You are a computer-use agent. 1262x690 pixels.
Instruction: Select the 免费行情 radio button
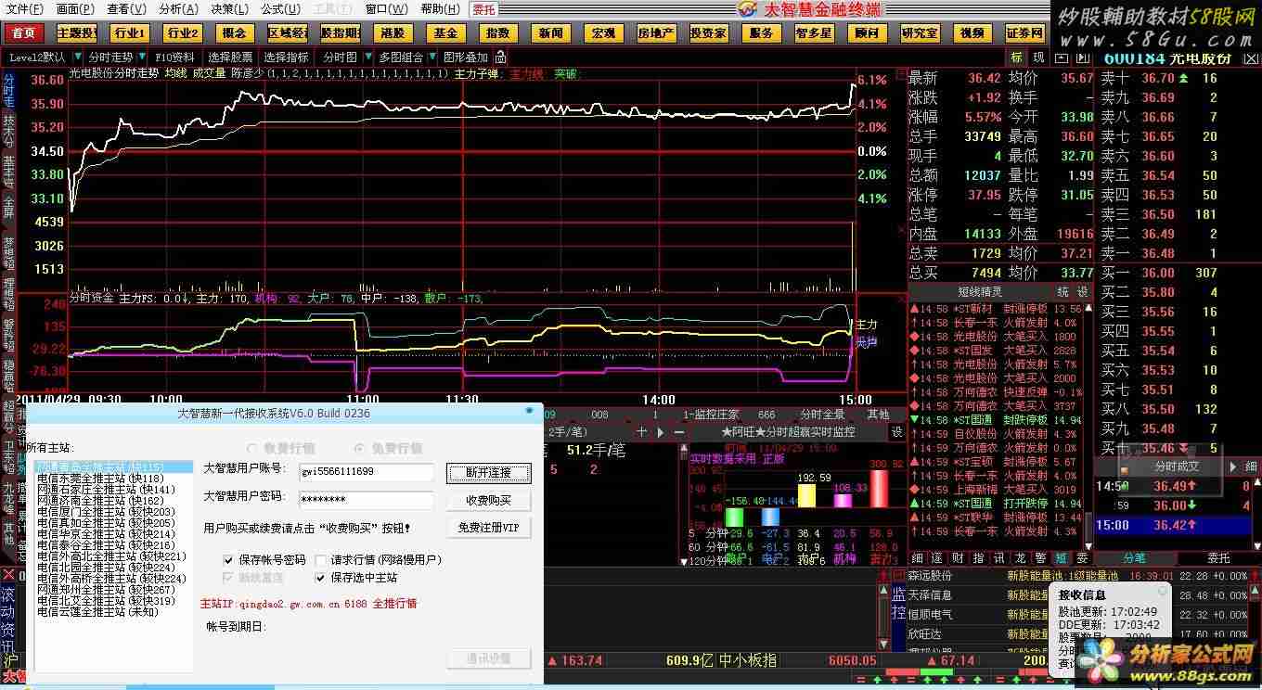point(359,448)
